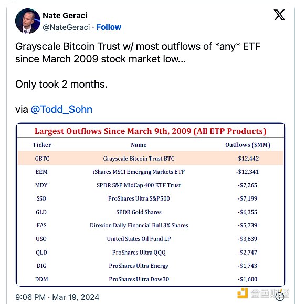Viewport: 295px width, 304px height.
Task: Click the table title Largest Outflows
Action: 150,131
